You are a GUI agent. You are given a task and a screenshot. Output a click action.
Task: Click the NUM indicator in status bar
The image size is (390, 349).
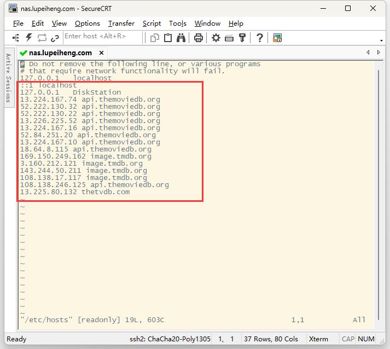[x=366, y=339]
